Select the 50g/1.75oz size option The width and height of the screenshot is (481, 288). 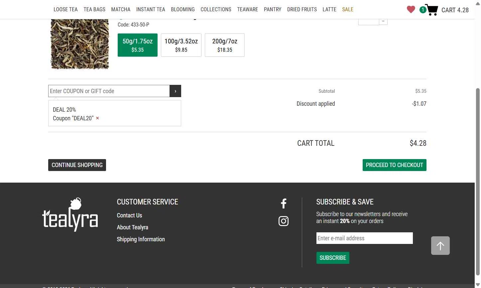pyautogui.click(x=138, y=45)
